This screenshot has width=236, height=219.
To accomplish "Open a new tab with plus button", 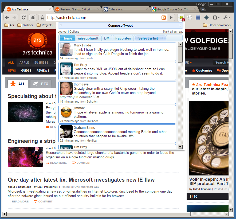I will pyautogui.click(x=203, y=9).
